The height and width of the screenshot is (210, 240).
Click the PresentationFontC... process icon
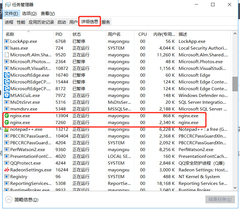click(7, 156)
